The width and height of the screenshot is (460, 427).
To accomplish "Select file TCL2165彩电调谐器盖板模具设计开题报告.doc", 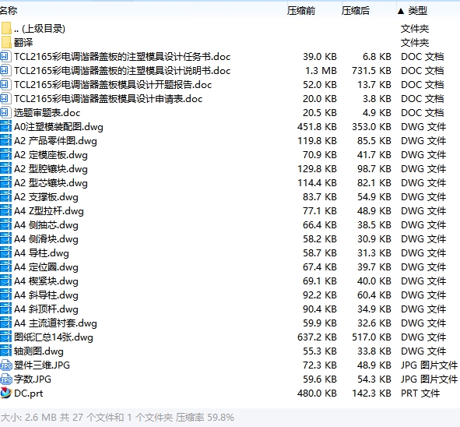I will point(113,85).
